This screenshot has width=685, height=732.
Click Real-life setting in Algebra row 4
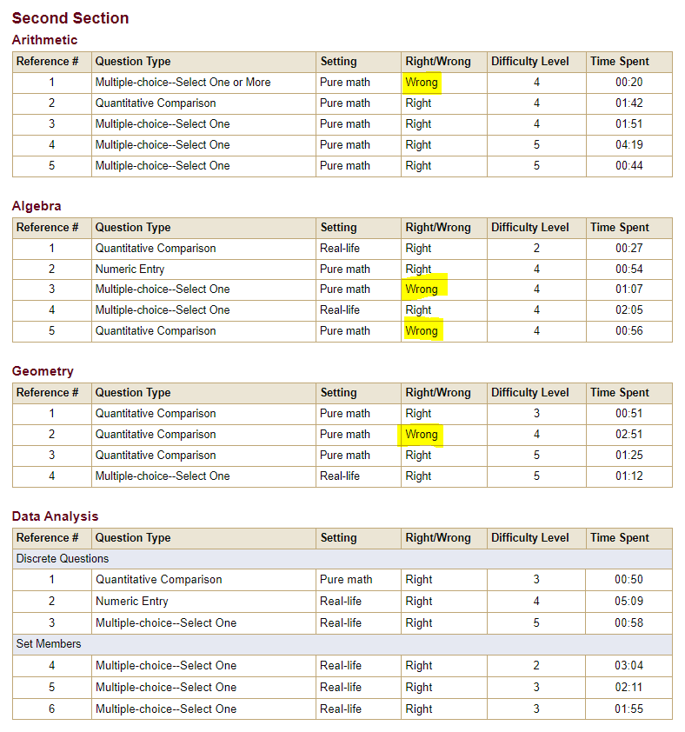pos(340,310)
